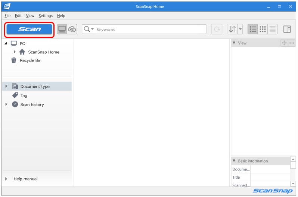
Task: Open the sort options dropdown arrow
Action: coord(240,29)
